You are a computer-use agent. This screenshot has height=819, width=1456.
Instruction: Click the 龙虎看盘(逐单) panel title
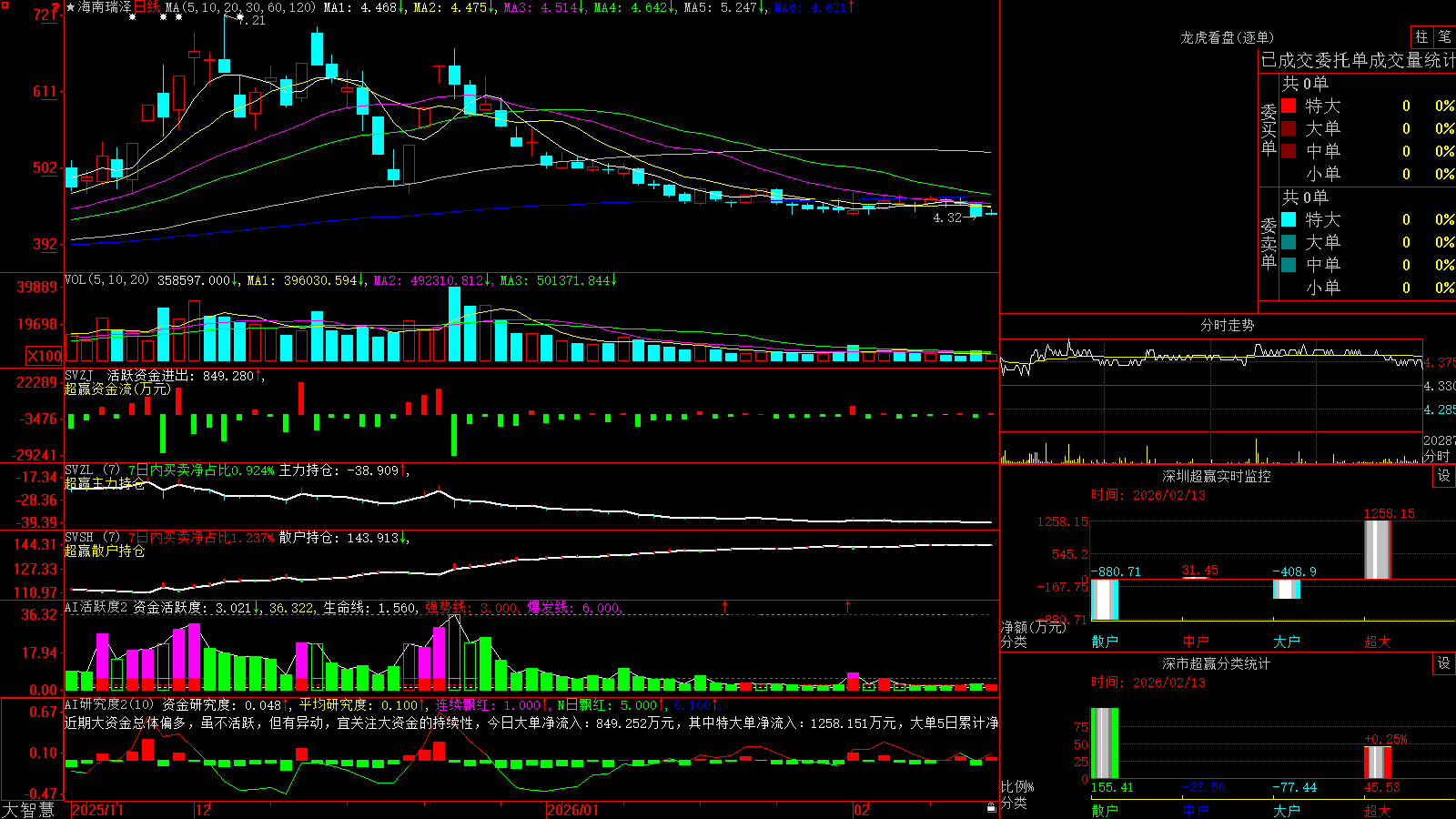[x=1227, y=37]
